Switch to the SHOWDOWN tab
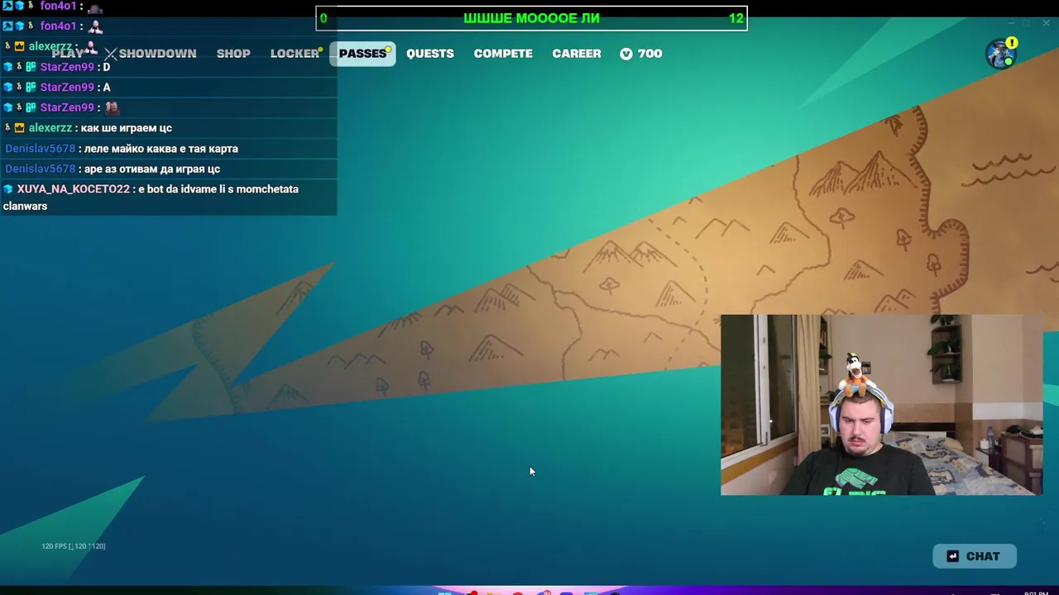This screenshot has width=1059, height=595. [151, 54]
